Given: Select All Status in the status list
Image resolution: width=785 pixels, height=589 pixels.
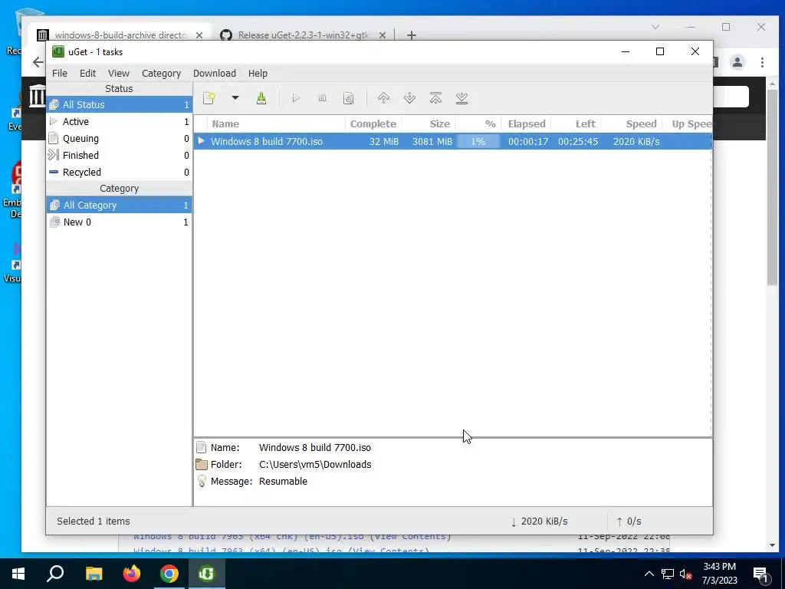Looking at the screenshot, I should click(119, 104).
